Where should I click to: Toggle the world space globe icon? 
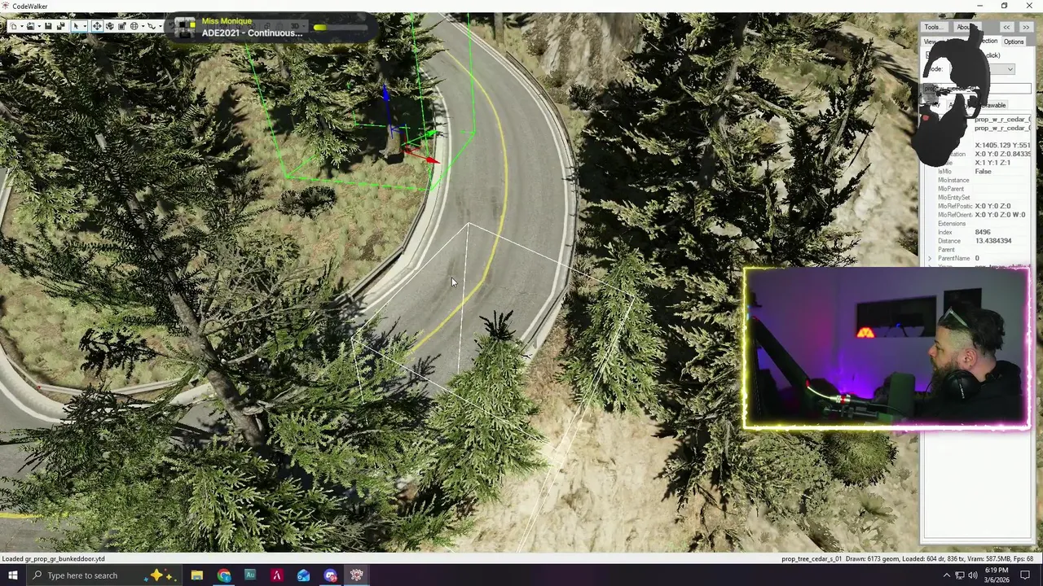point(134,26)
